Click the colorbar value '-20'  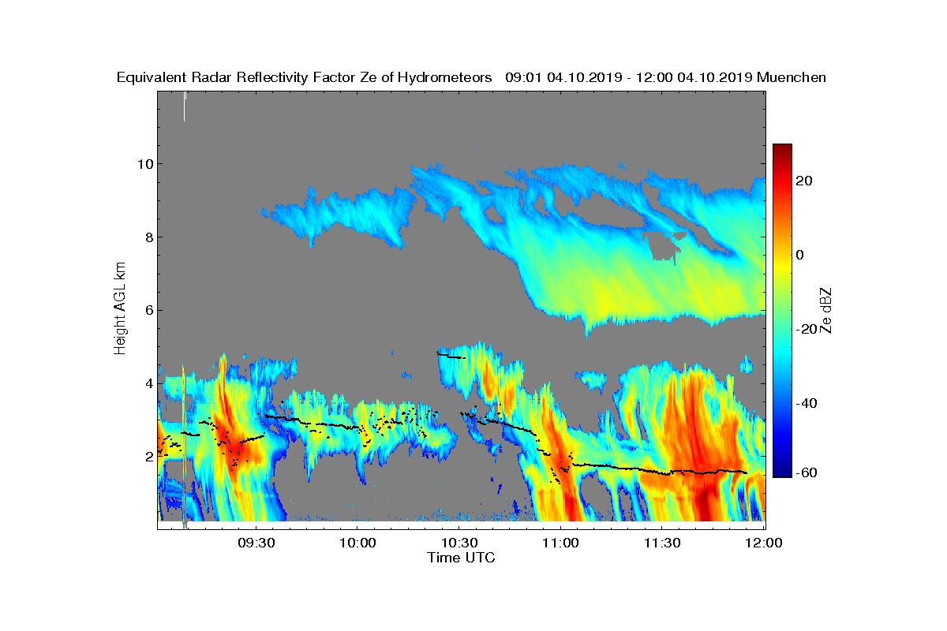pos(808,329)
